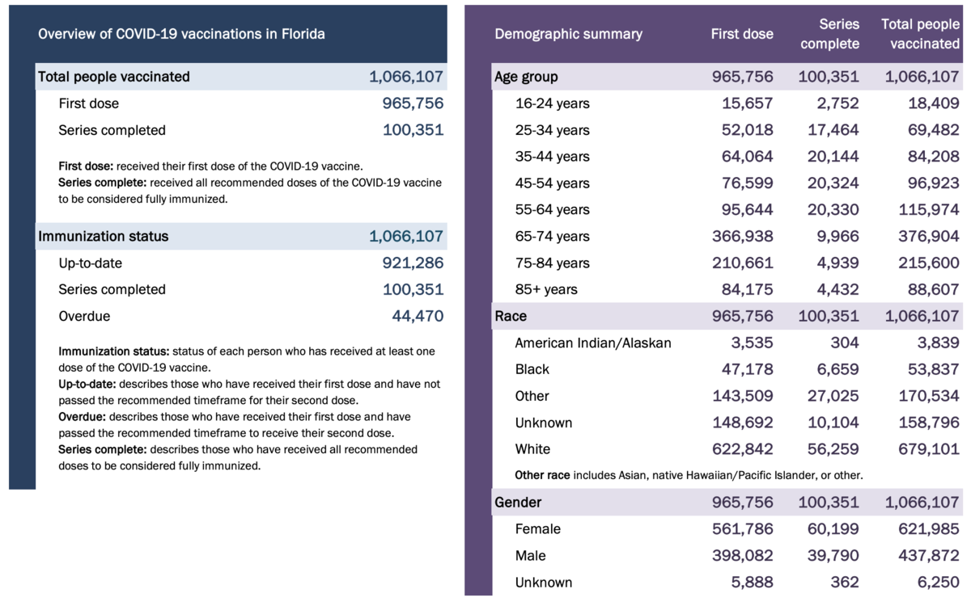Click the Immunization status section heading
The width and height of the screenshot is (971, 606).
(x=104, y=237)
